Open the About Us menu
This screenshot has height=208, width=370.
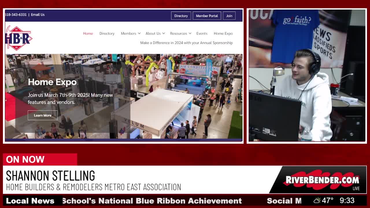[153, 34]
